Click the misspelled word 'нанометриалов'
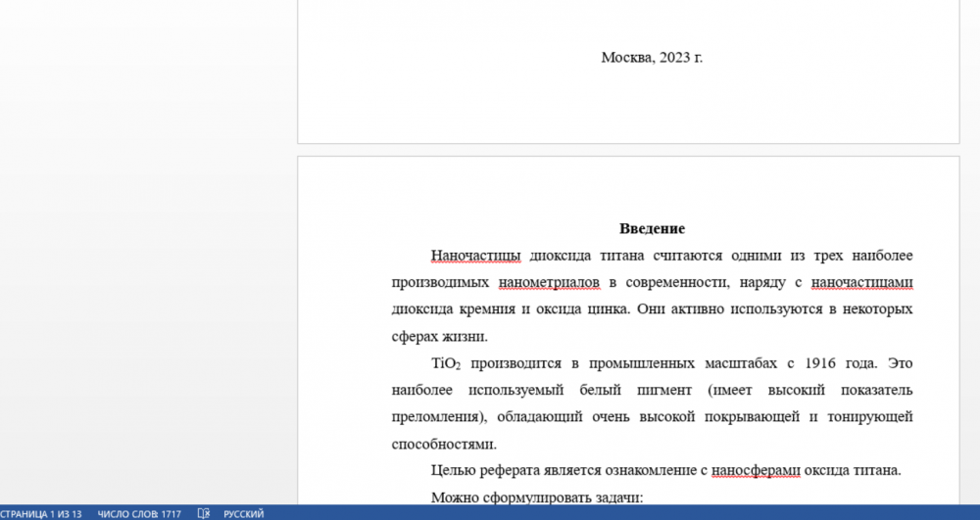980x520 pixels. [x=549, y=283]
